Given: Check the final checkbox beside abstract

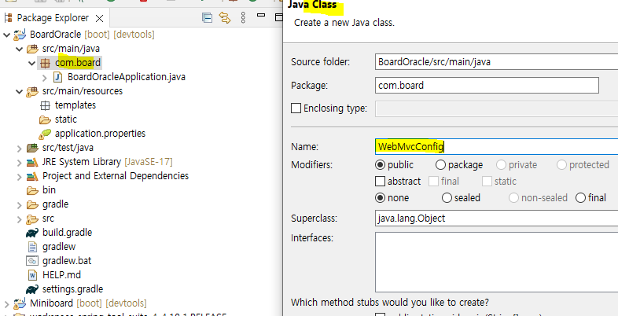Looking at the screenshot, I should click(433, 182).
